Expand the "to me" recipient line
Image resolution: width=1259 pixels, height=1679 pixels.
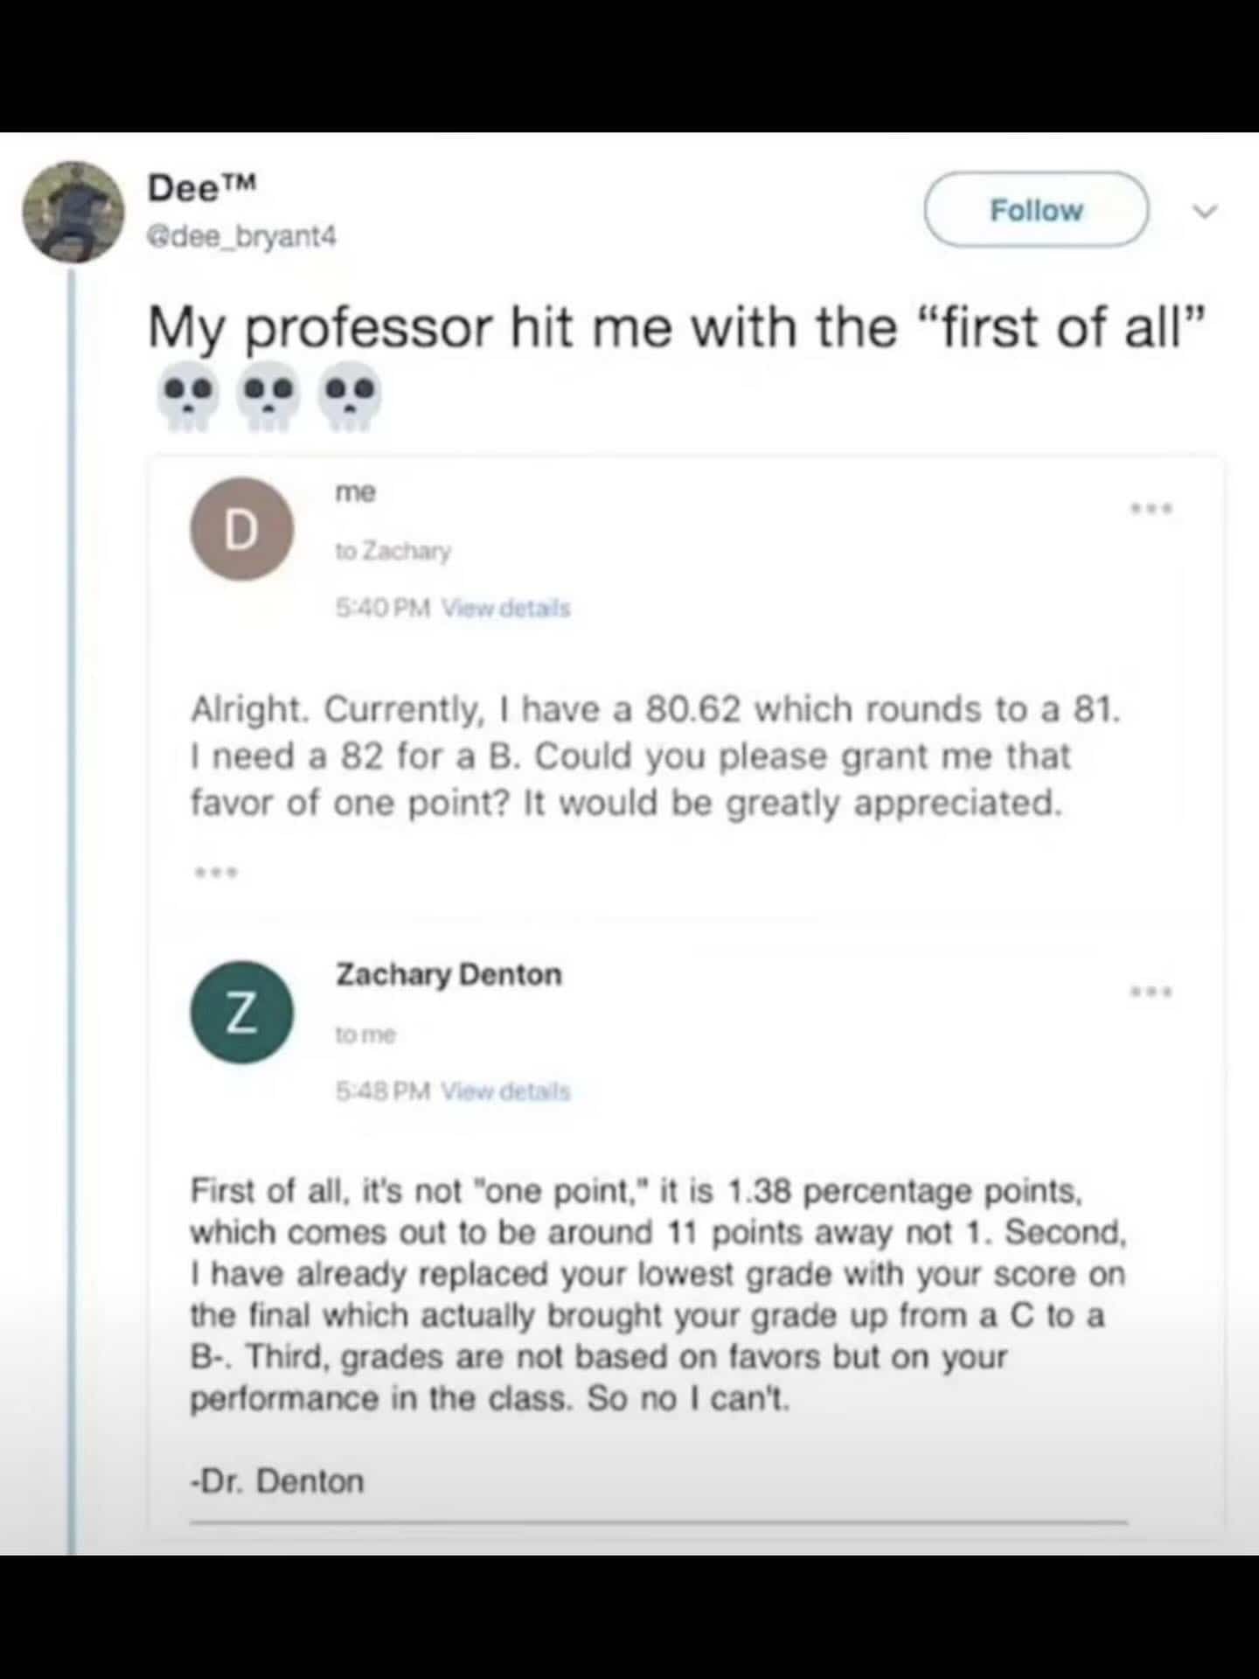(x=366, y=1035)
